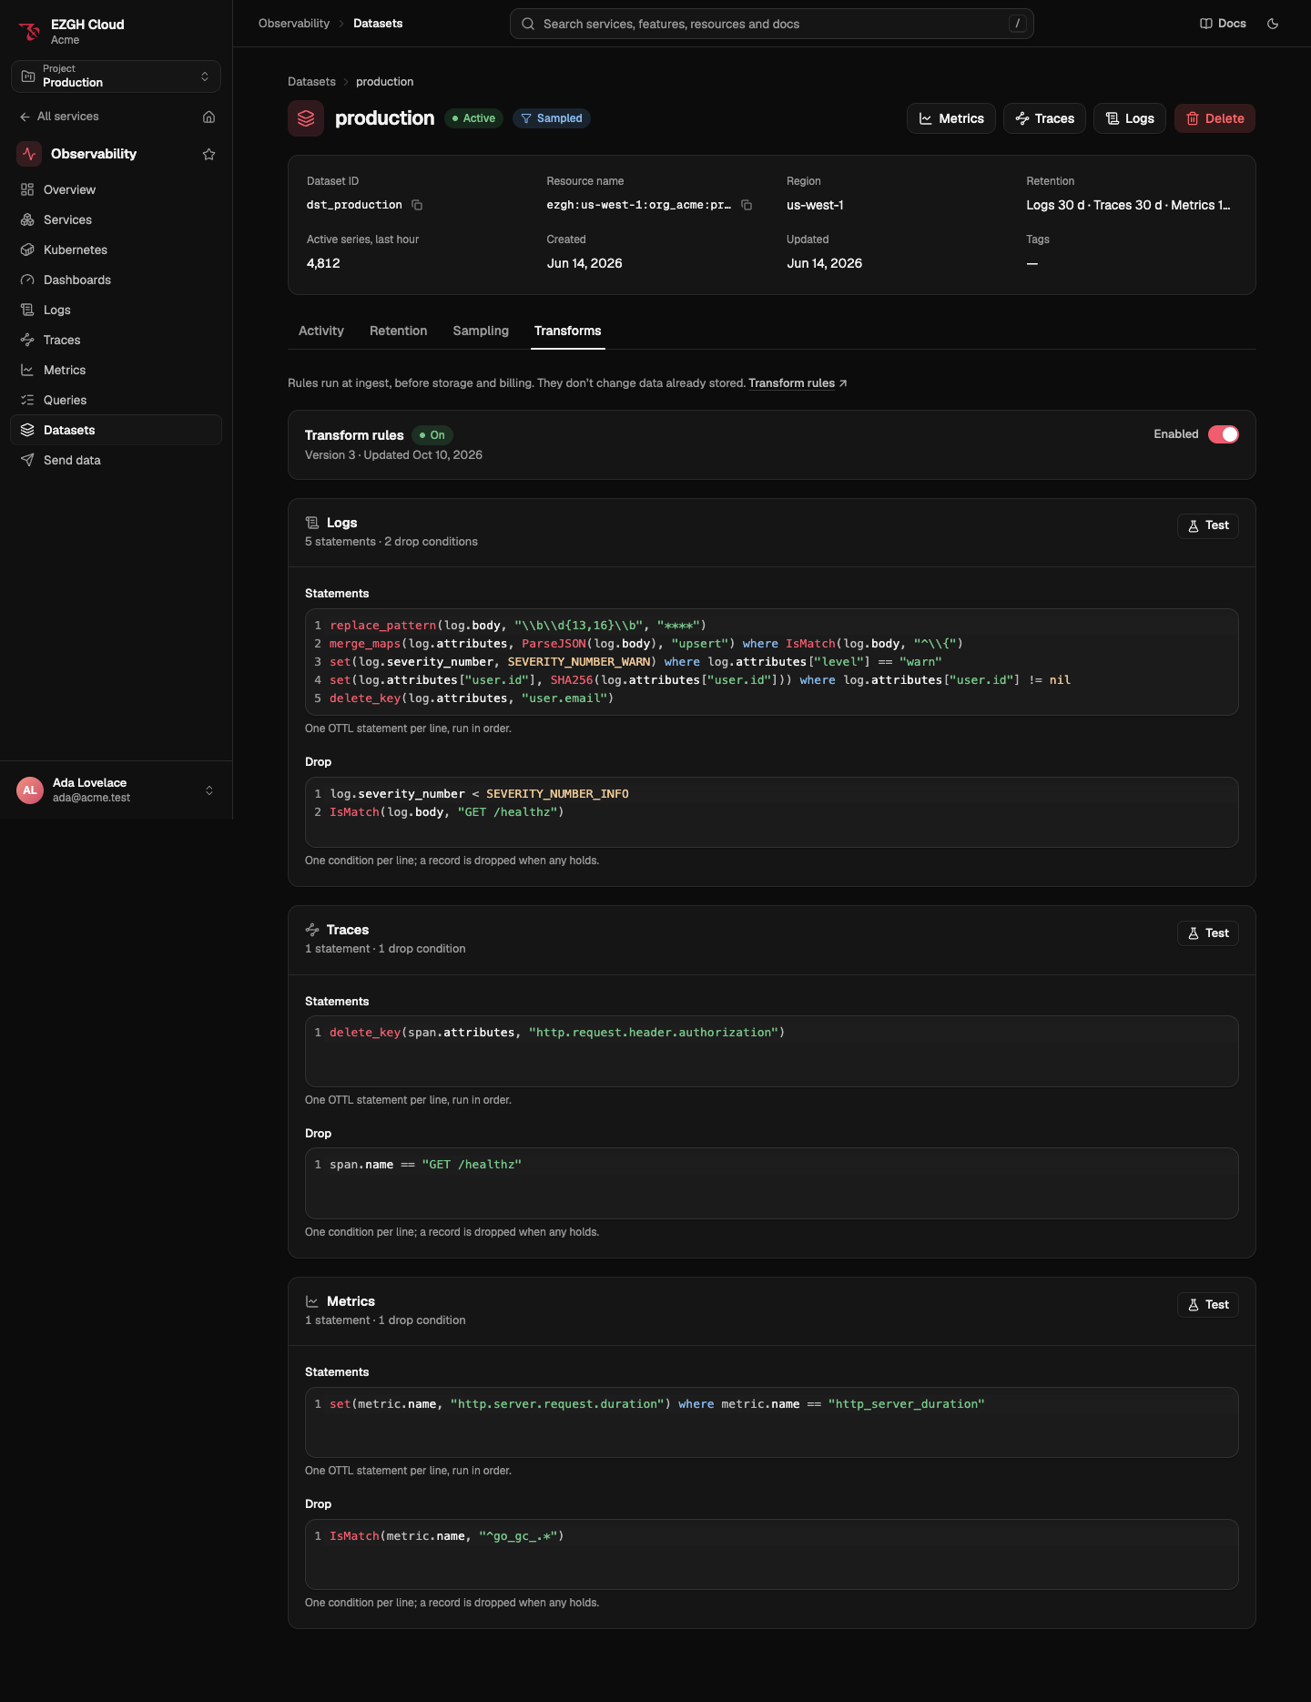1311x1702 pixels.
Task: Focus the search services input field
Action: click(771, 24)
